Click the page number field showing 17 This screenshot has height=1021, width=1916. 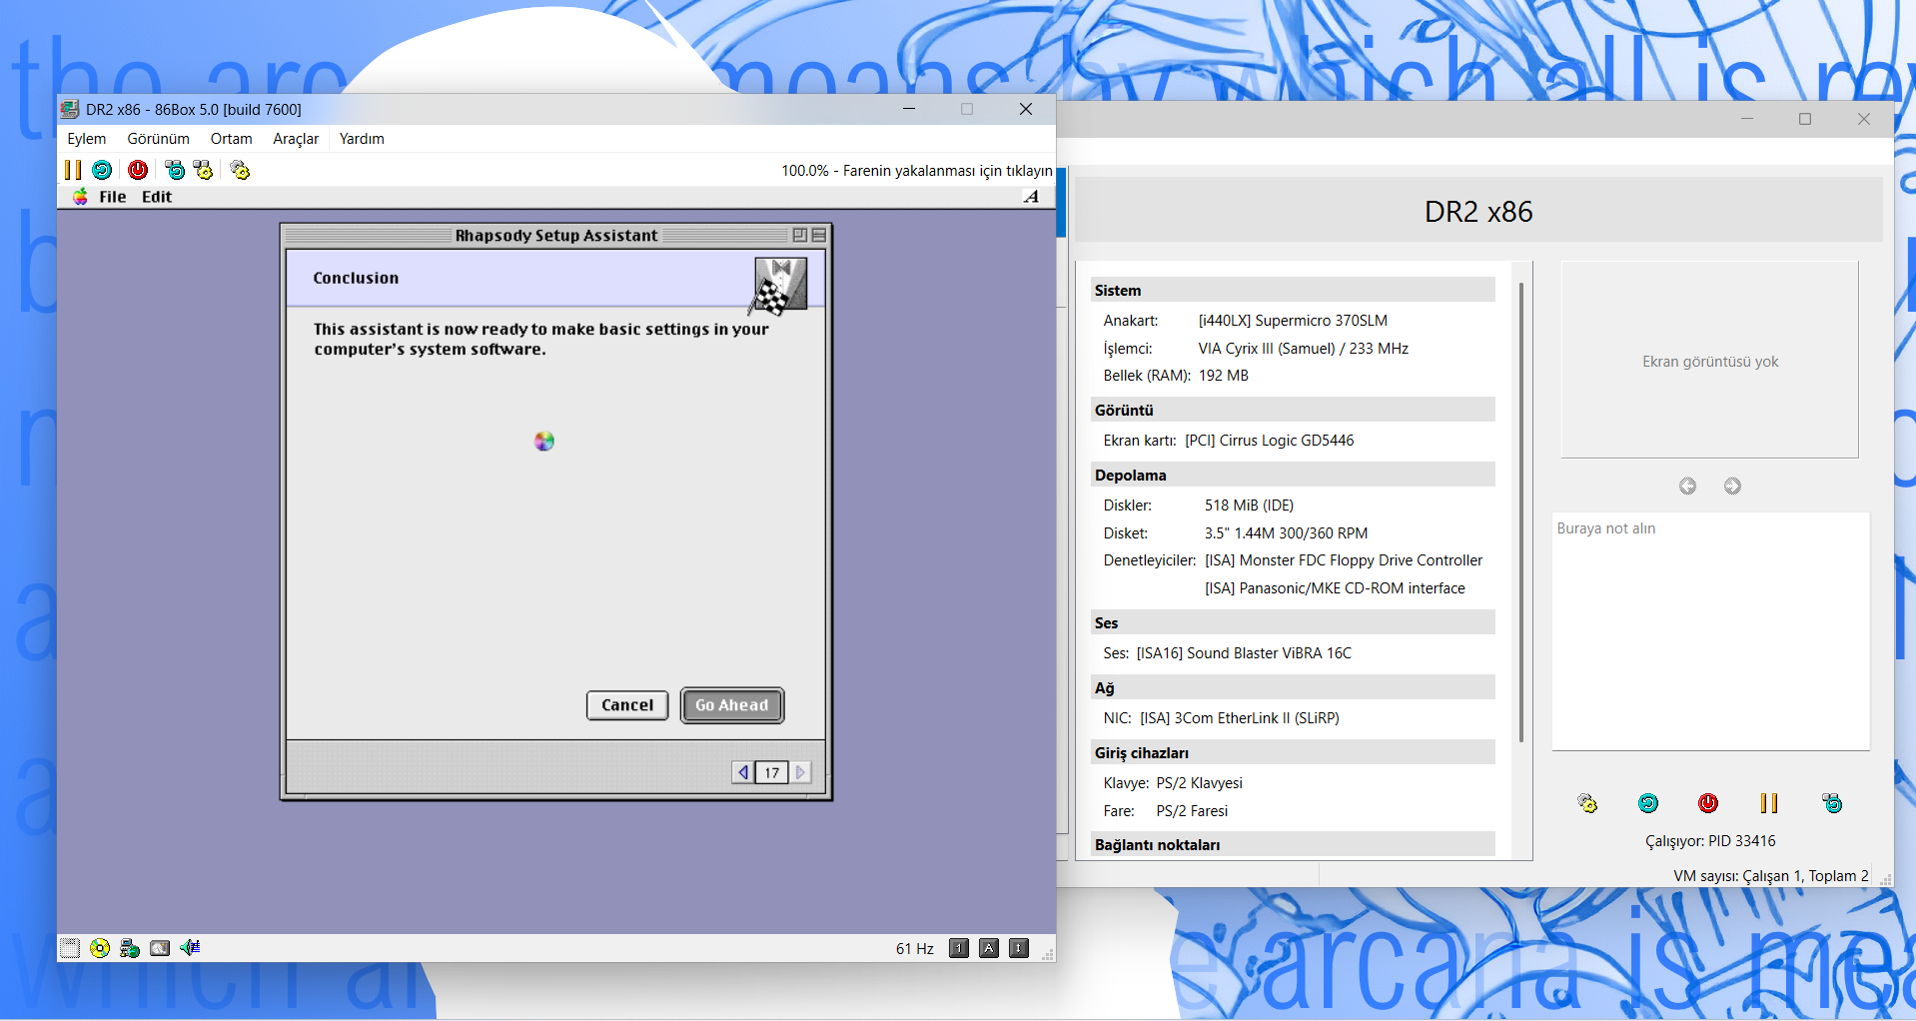click(772, 772)
